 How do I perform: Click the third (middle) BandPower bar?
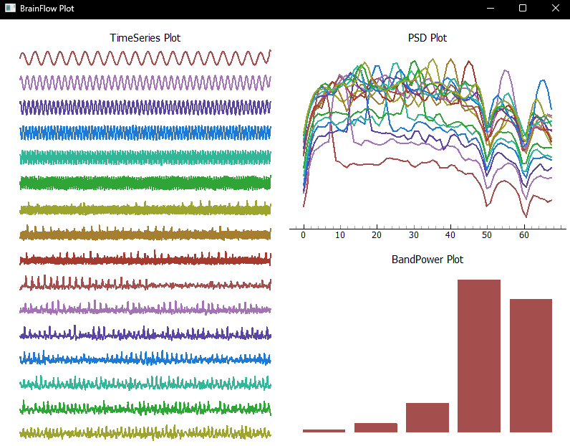coord(427,417)
